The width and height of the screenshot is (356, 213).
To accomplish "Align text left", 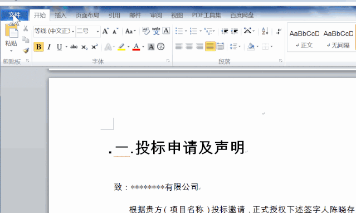I will (x=179, y=47).
